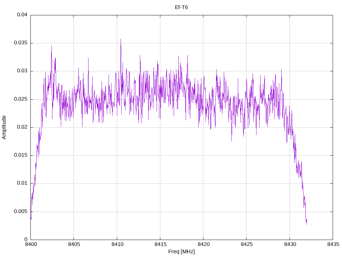
Task: Click the 0.015 y-axis tick label
Action: (x=21, y=155)
